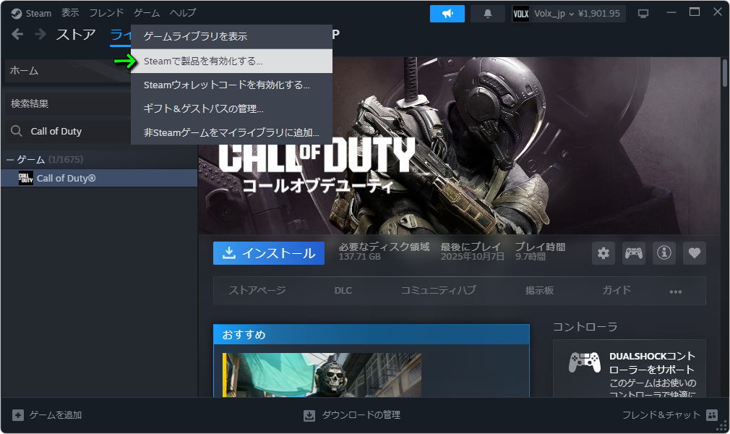730x434 pixels.
Task: Click the VOLX profile avatar
Action: click(x=520, y=14)
